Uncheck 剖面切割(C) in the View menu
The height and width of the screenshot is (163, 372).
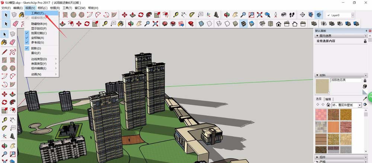(x=42, y=33)
